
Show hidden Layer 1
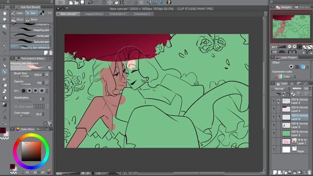[x=273, y=141]
